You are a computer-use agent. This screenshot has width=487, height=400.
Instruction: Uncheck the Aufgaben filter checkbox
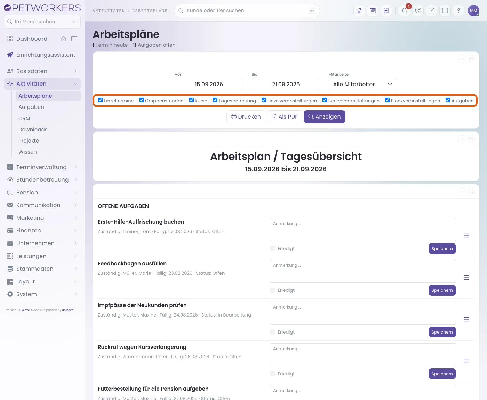click(x=448, y=100)
